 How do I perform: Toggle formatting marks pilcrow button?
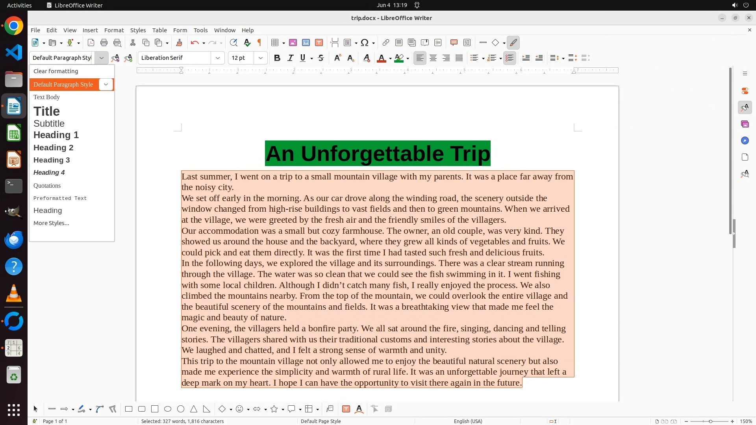coord(259,43)
